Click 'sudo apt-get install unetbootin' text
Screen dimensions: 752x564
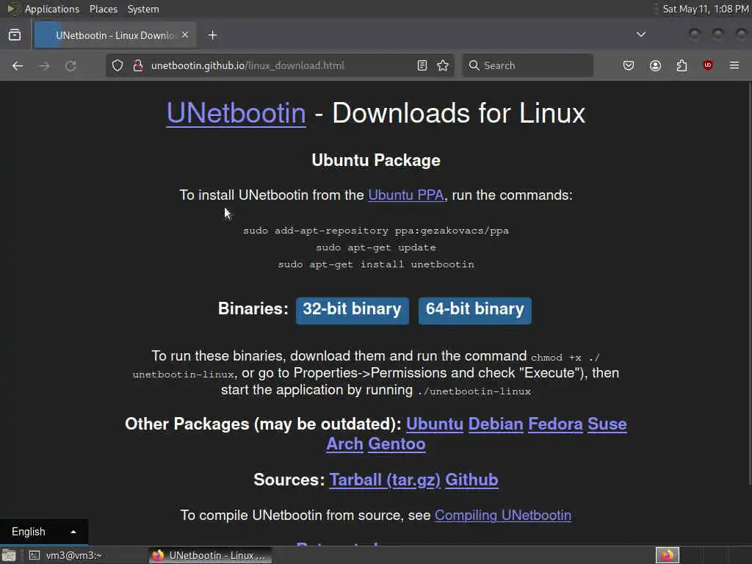[376, 264]
